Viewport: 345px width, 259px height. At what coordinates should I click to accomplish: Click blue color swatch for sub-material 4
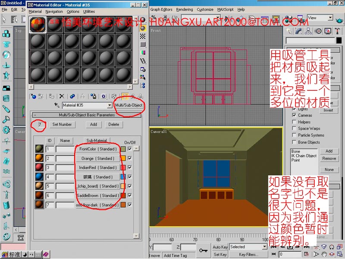[x=123, y=177]
